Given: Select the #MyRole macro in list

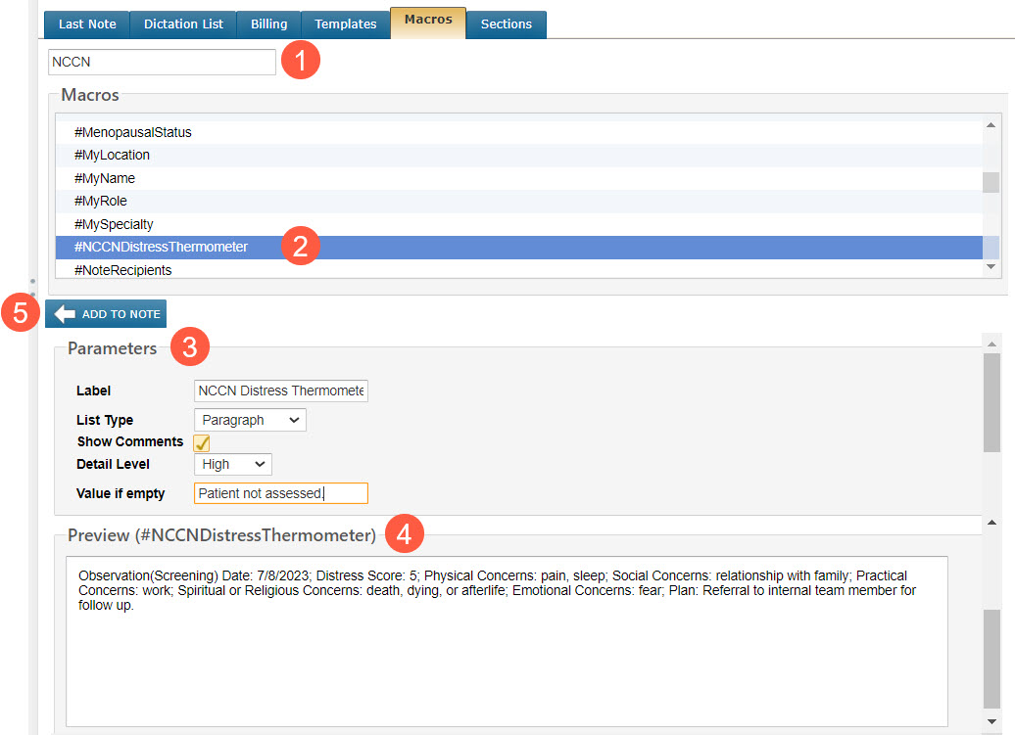Looking at the screenshot, I should coord(100,201).
